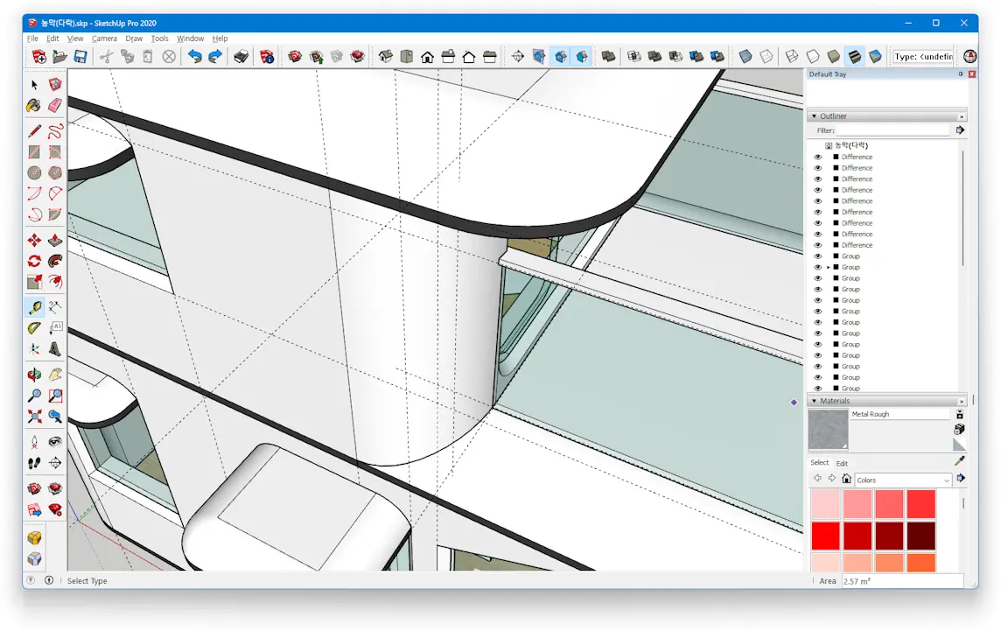Choose the 3D Text tool

click(x=55, y=348)
